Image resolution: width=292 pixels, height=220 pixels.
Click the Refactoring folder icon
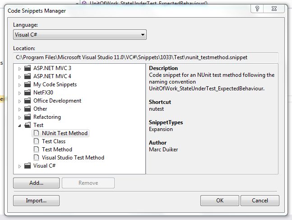click(28, 117)
